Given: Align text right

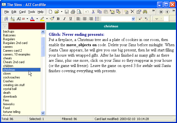Looking at the screenshot, I should click(91, 19).
